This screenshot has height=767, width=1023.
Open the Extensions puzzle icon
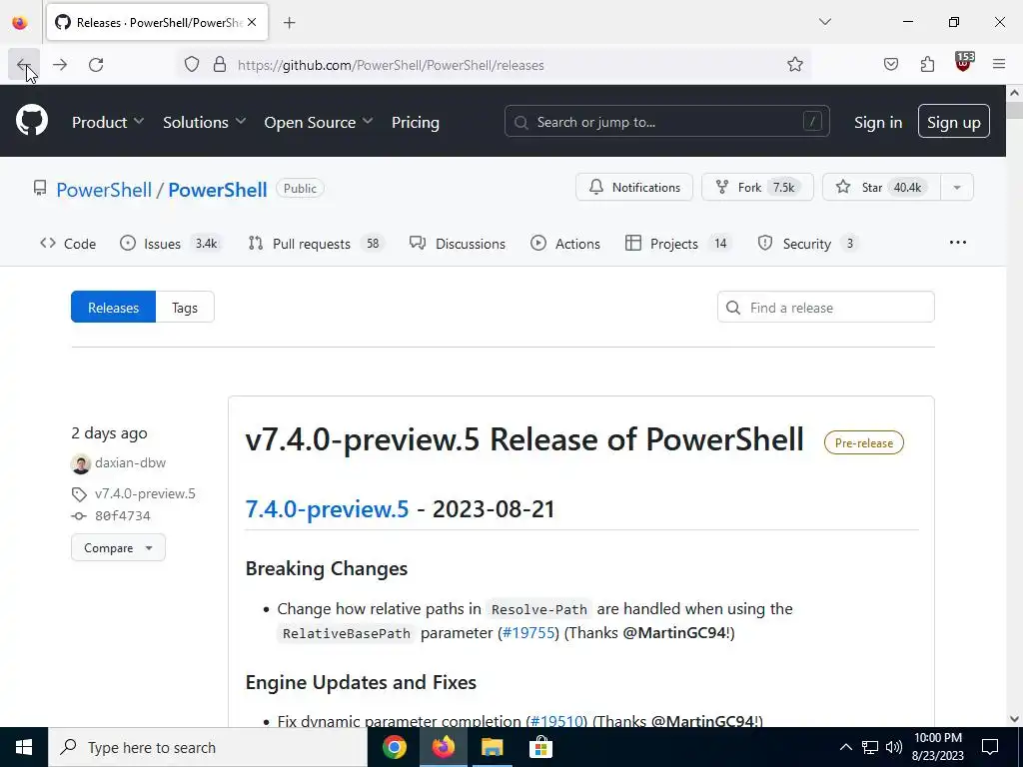tap(927, 65)
